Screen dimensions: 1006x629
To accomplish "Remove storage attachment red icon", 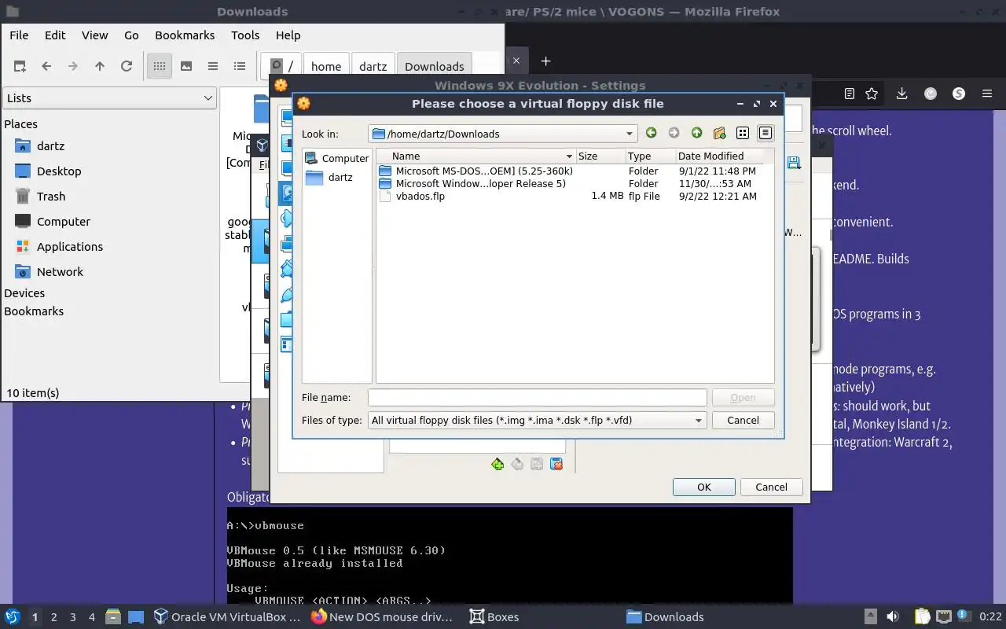I will coord(556,465).
